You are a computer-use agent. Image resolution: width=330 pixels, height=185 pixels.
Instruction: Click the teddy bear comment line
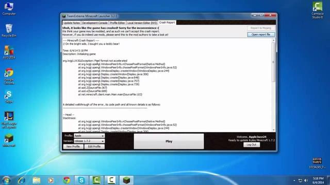pos(91,44)
